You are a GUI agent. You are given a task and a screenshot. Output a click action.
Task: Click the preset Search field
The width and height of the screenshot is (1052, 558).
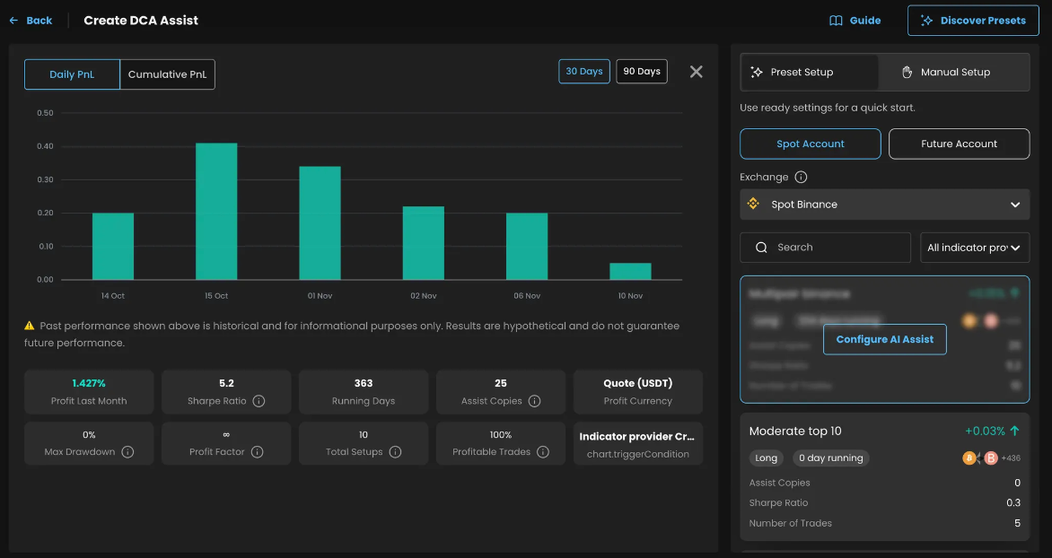(x=825, y=248)
